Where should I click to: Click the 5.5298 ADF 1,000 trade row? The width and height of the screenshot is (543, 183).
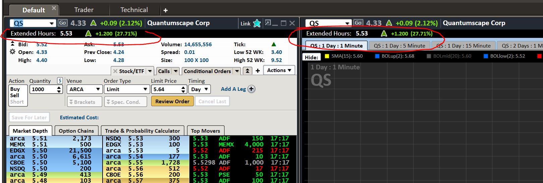pyautogui.click(x=243, y=163)
